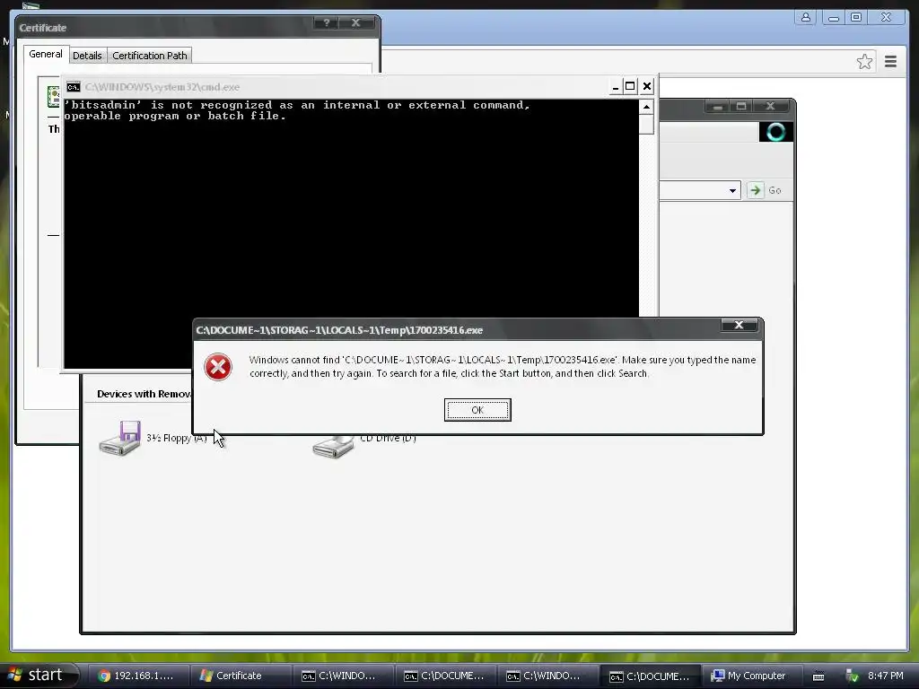Click the clock showing 8:47 PM

coord(885,676)
